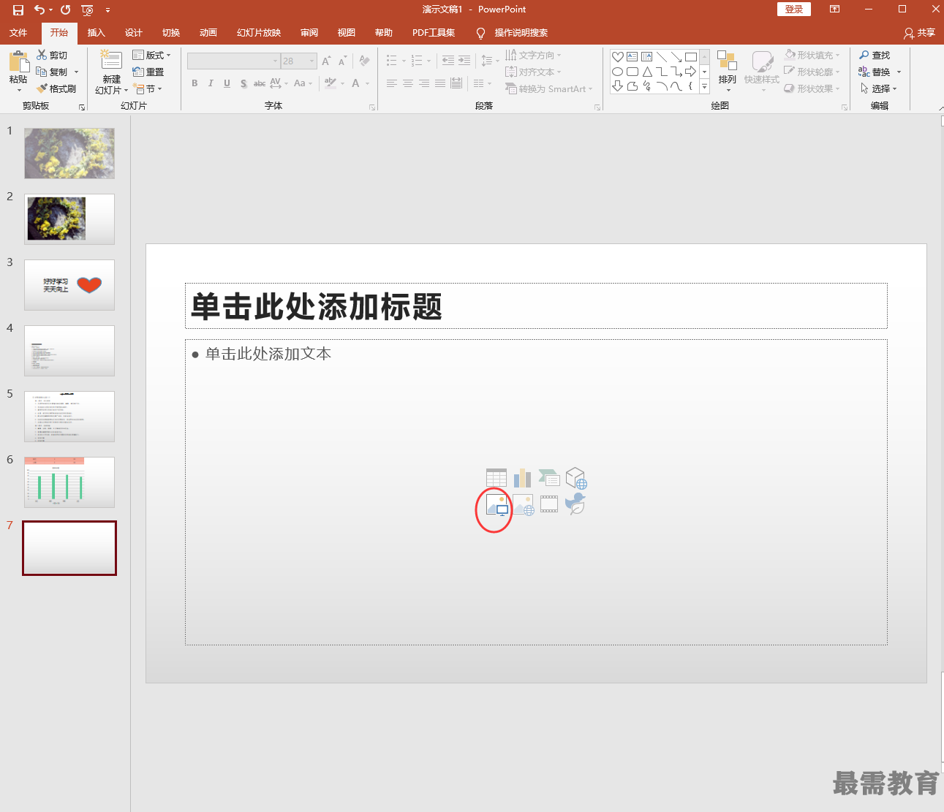Switch to the 动画 animations tab
The width and height of the screenshot is (944, 812).
point(208,32)
